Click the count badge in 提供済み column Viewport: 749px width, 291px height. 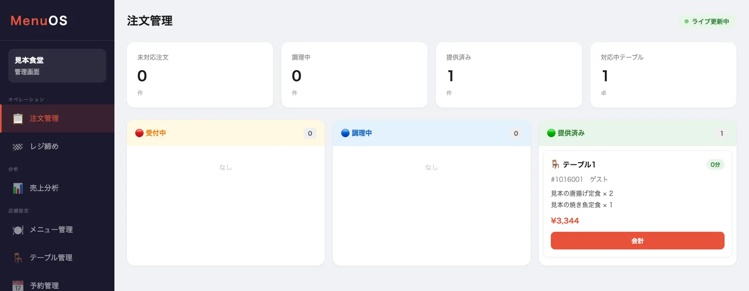point(722,134)
